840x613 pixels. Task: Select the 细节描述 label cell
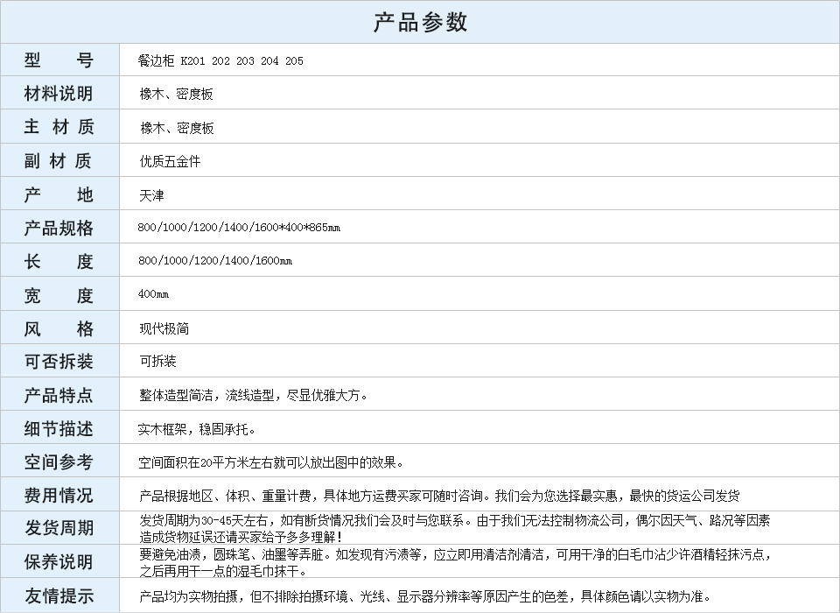coord(59,428)
